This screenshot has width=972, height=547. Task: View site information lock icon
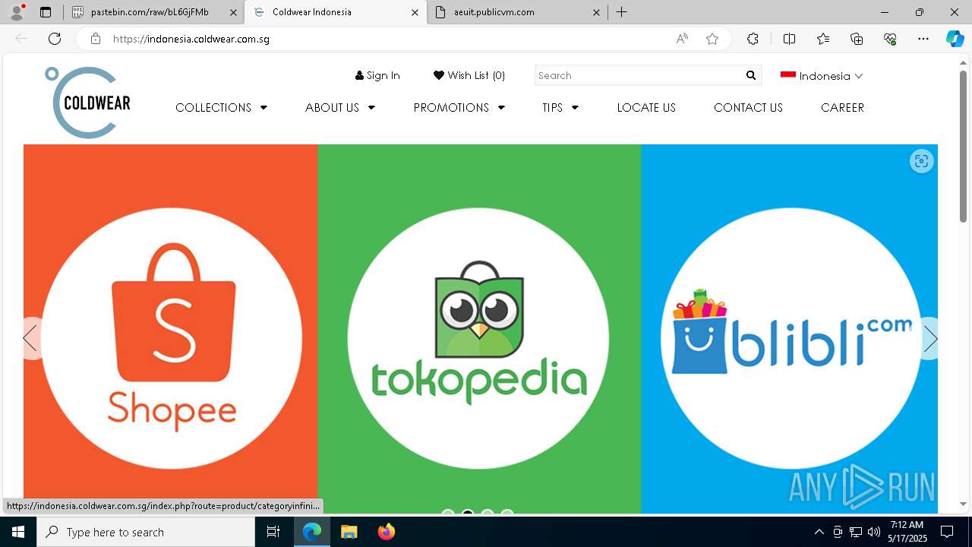click(x=95, y=39)
